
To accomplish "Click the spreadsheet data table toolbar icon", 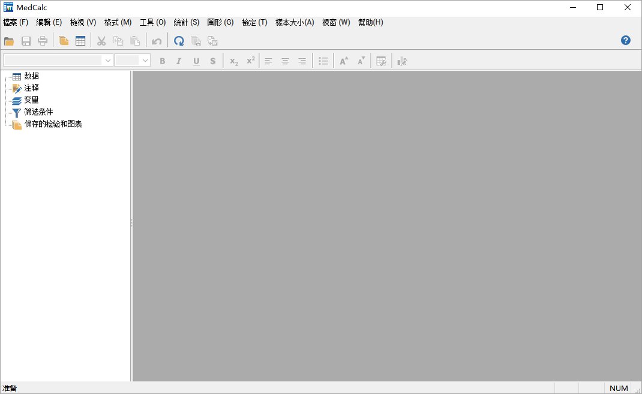I will tap(80, 41).
